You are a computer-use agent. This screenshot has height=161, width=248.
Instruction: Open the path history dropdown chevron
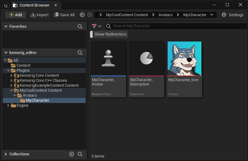tap(212, 15)
